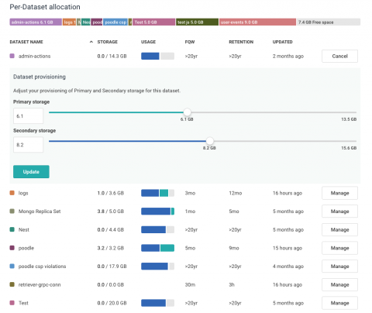372x313 pixels.
Task: Click the Per-Dataset allocation heading
Action: [45, 7]
